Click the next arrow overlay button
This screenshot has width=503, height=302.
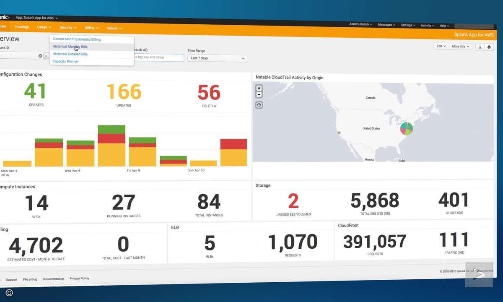click(479, 275)
